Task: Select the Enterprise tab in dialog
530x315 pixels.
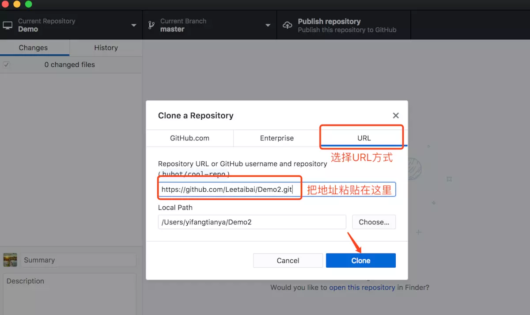Action: (x=277, y=138)
